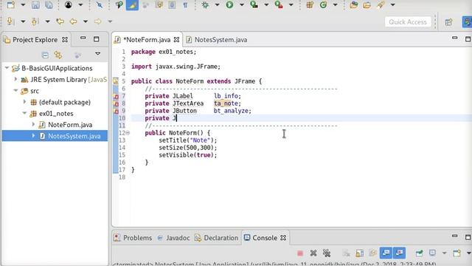This screenshot has height=266, width=472.
Task: Open the New wizard dropdown arrow
Action: point(23,5)
